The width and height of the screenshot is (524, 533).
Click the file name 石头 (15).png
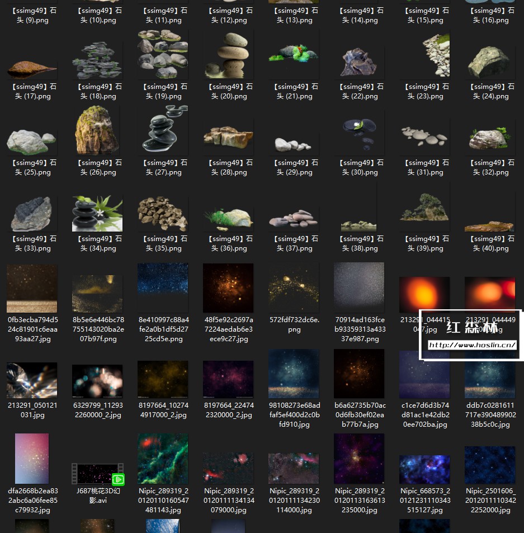click(425, 15)
